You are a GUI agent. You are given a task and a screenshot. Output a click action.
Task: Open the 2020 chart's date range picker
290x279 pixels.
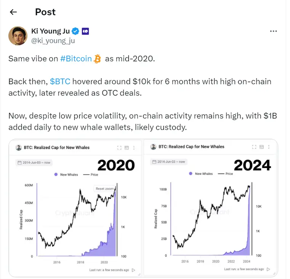[34, 163]
